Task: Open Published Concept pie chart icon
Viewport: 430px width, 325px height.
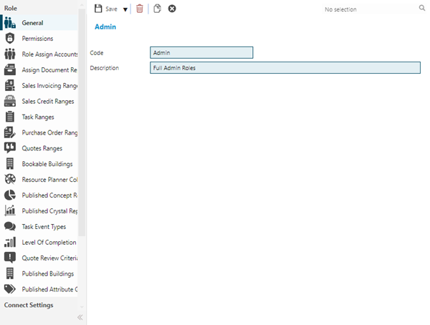Action: [x=10, y=195]
